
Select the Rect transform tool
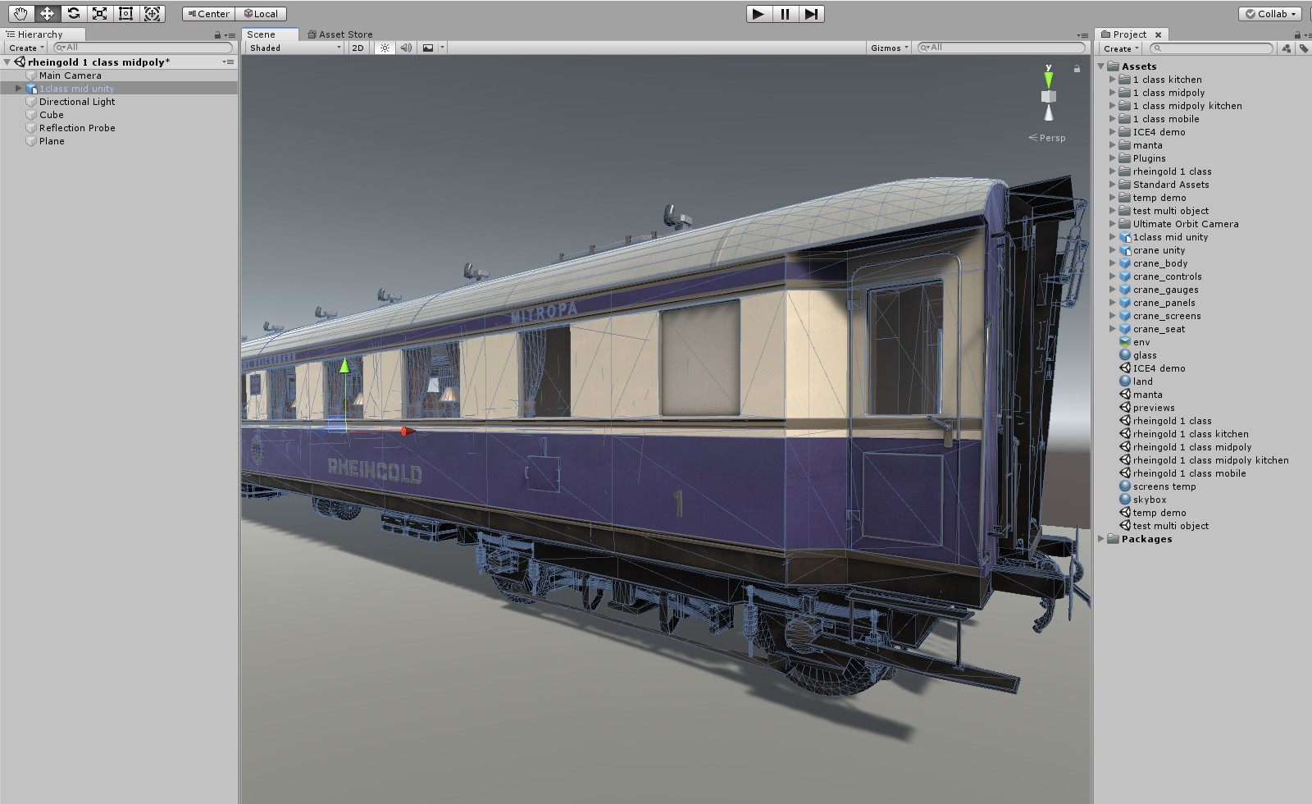click(125, 13)
